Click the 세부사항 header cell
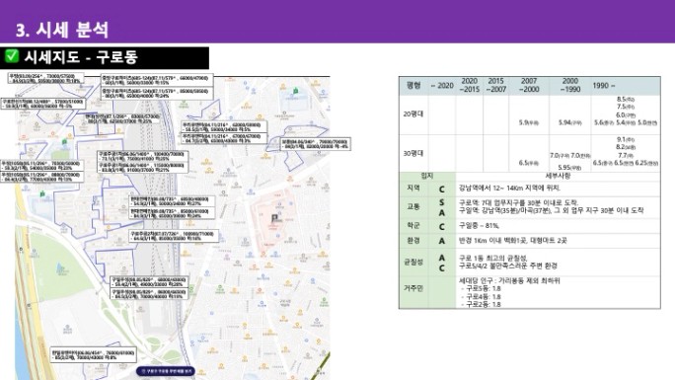The width and height of the screenshot is (675, 380). (x=558, y=176)
